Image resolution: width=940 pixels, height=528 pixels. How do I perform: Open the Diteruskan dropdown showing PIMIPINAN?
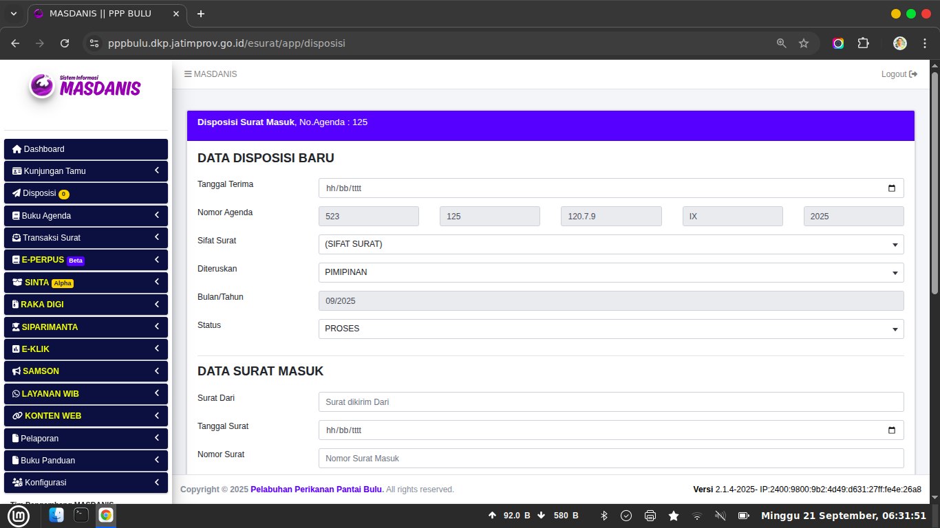610,272
